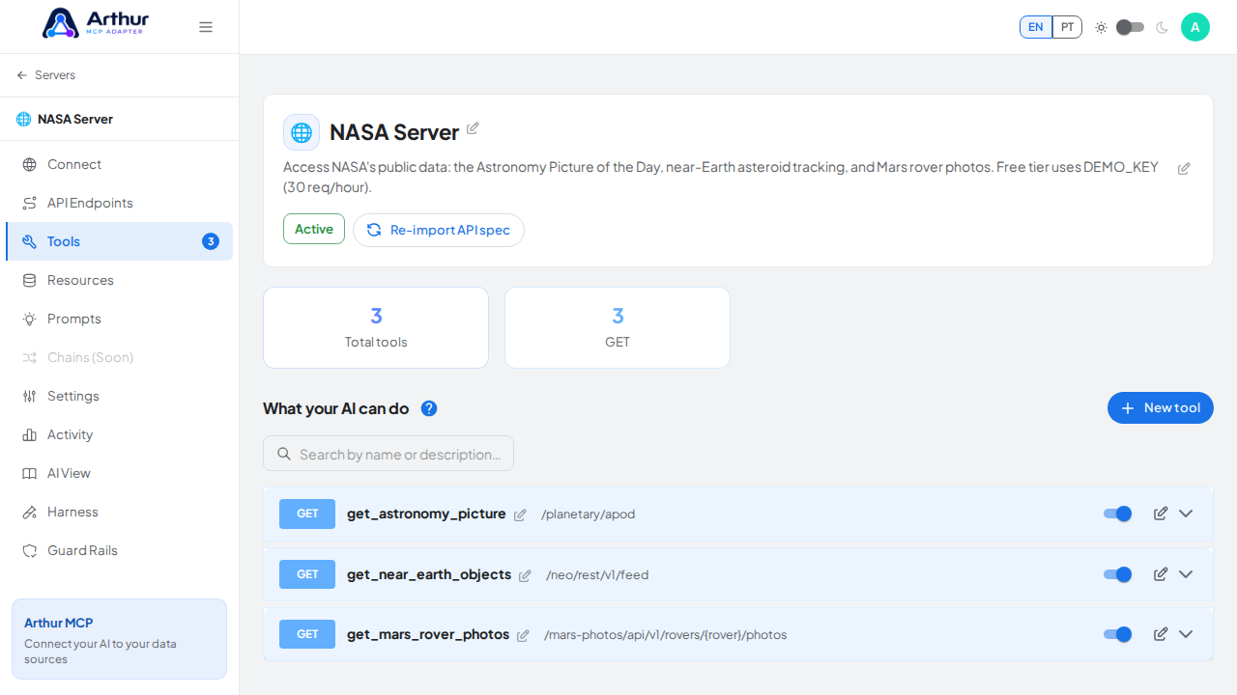Screen dimensions: 1237x695
Task: Click the get_mars_rover_photos tool name
Action: tap(428, 634)
